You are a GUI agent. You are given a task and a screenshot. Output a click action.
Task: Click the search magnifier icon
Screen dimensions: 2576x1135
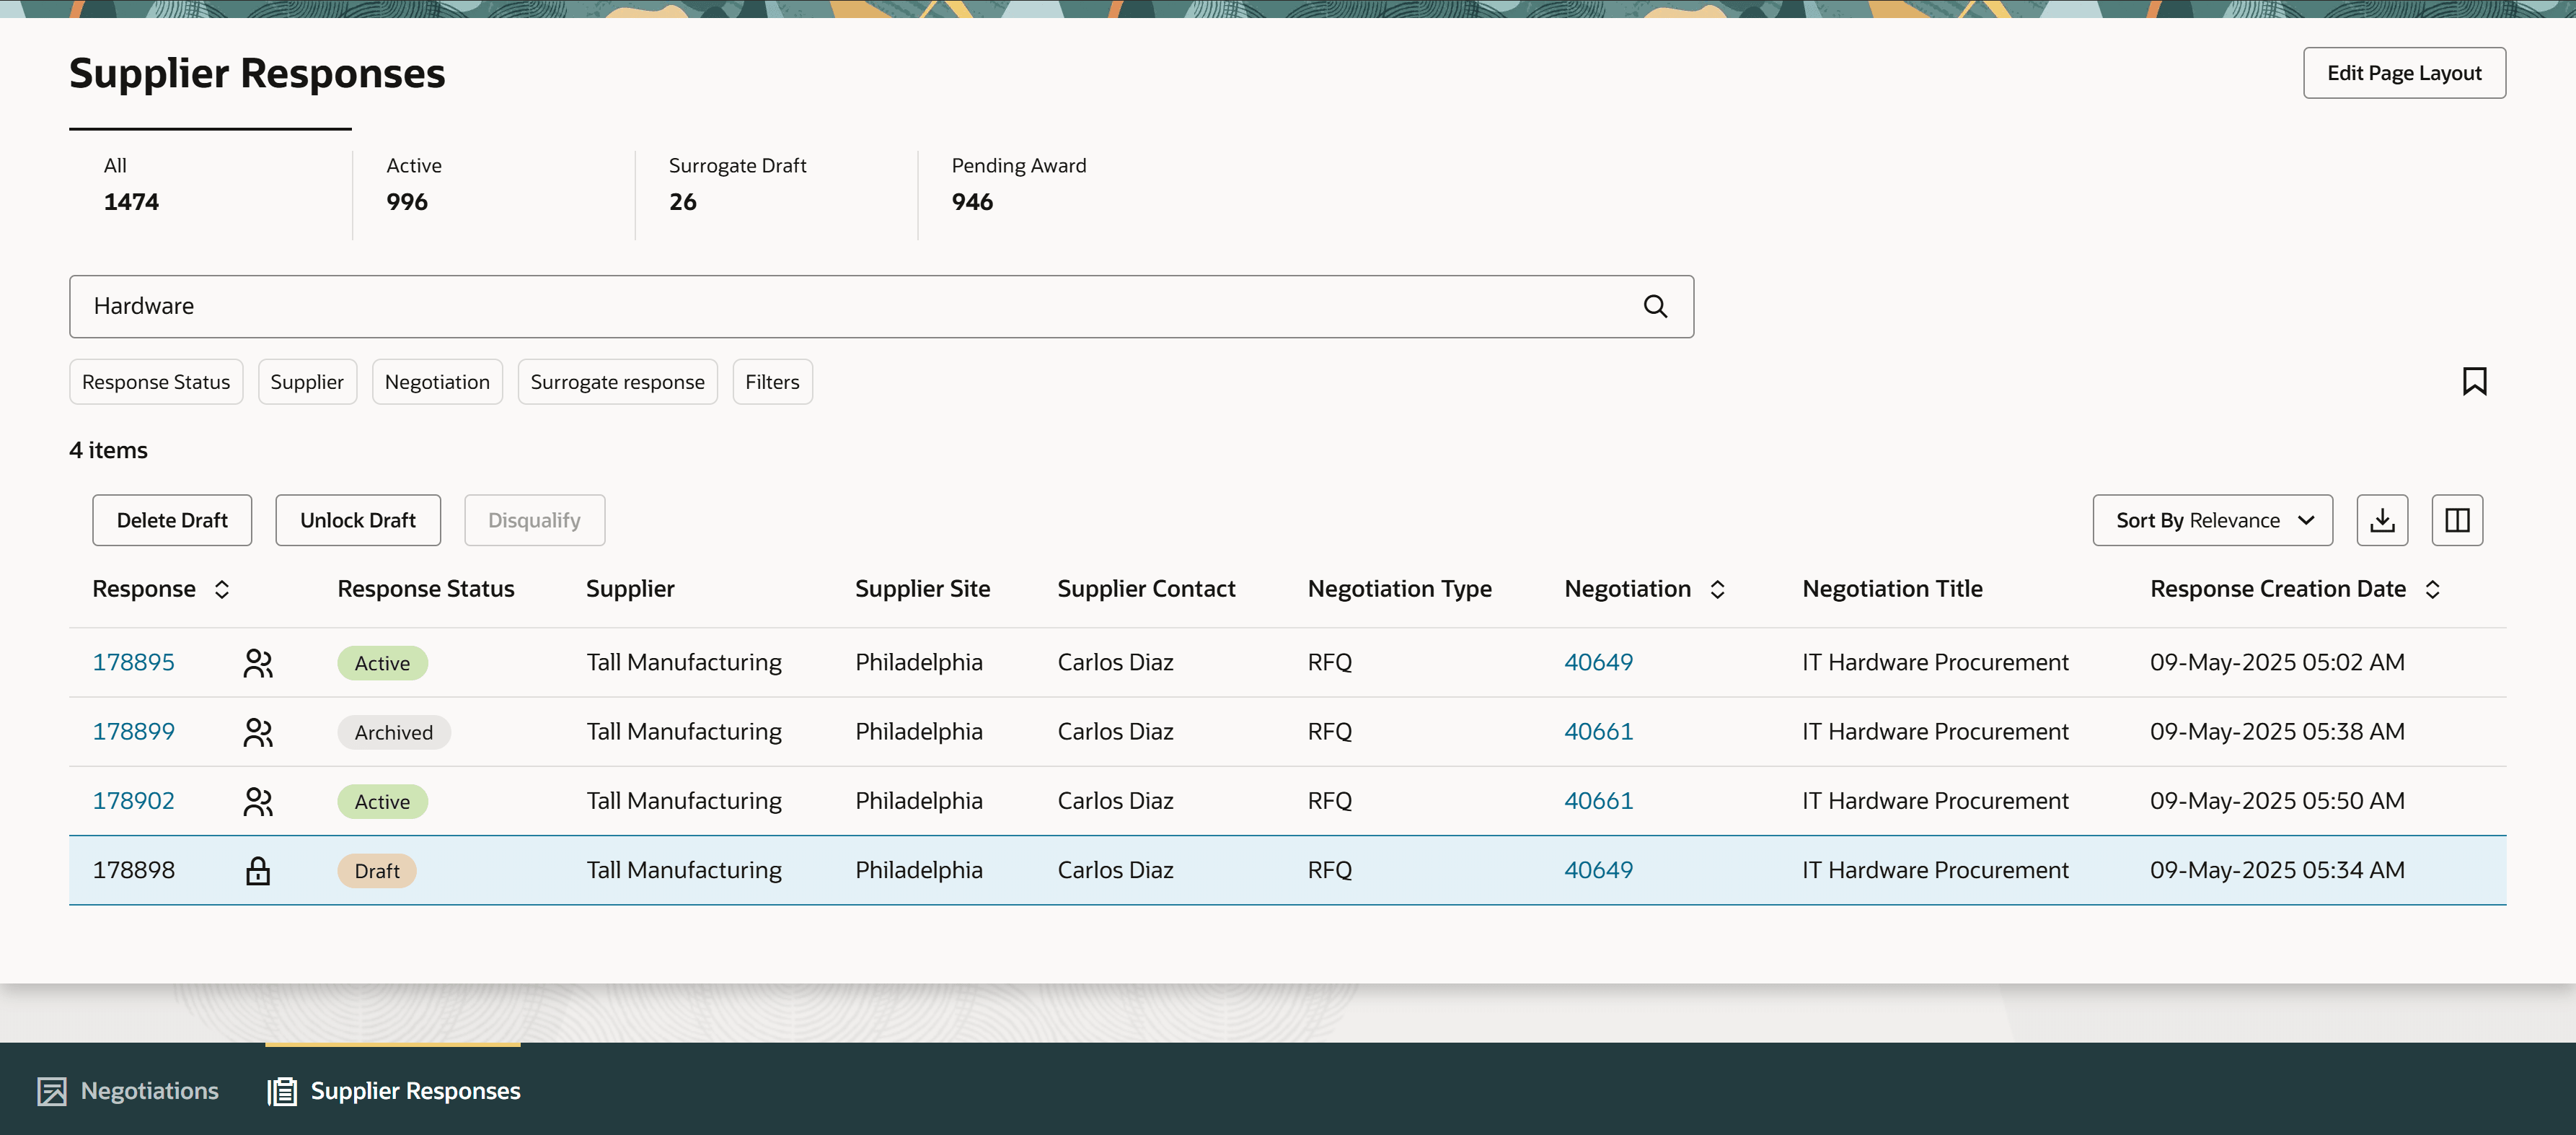tap(1655, 306)
